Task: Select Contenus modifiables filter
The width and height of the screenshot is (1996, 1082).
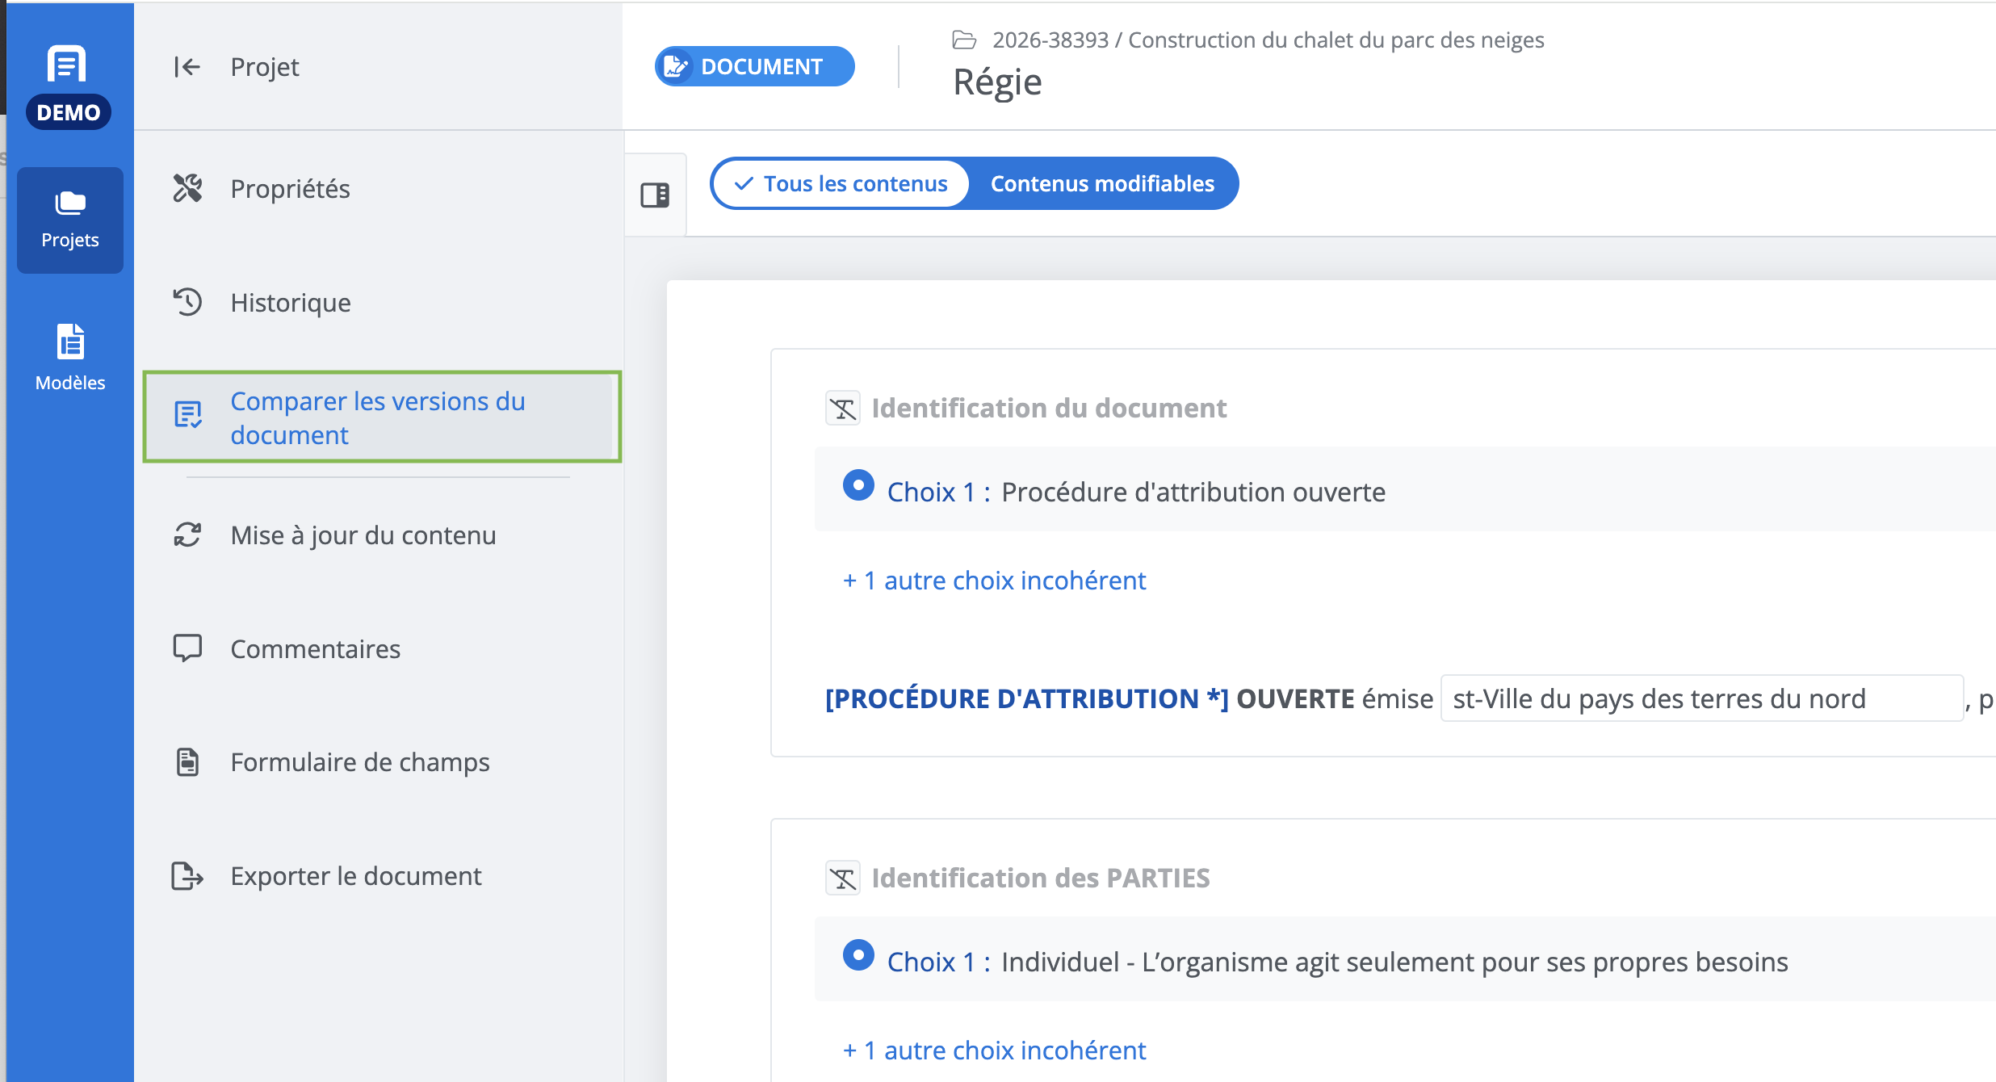Action: [1102, 183]
